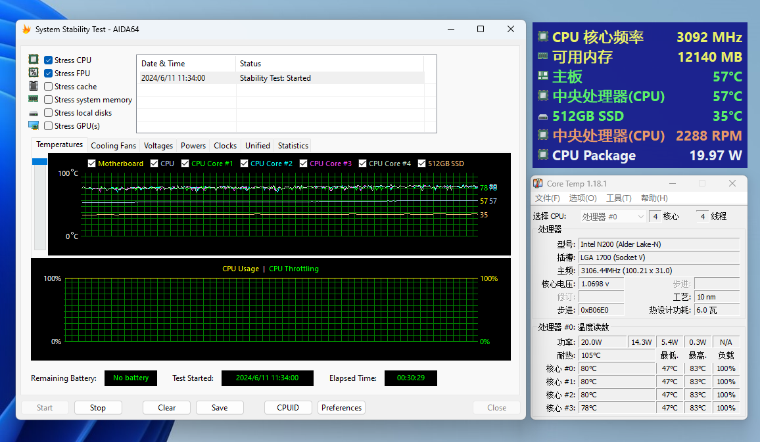Uncheck the Stress CPU checkbox
The width and height of the screenshot is (760, 442).
(49, 60)
